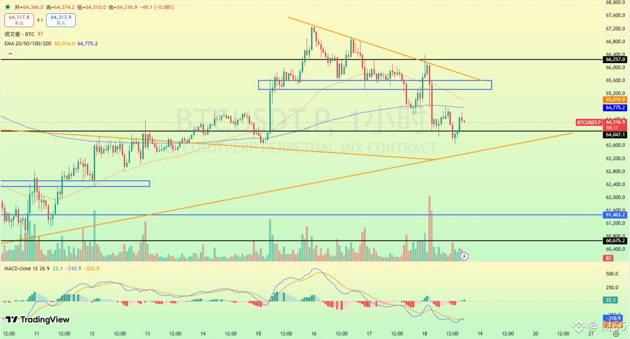Click the BTCUSDT.P price tag on axis
This screenshot has width=630, height=339.
pos(589,122)
